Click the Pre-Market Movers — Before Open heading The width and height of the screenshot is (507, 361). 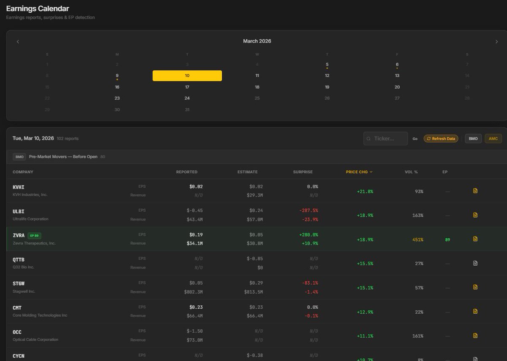coord(63,156)
